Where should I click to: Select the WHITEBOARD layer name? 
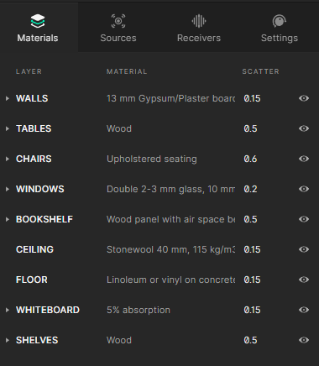click(48, 310)
